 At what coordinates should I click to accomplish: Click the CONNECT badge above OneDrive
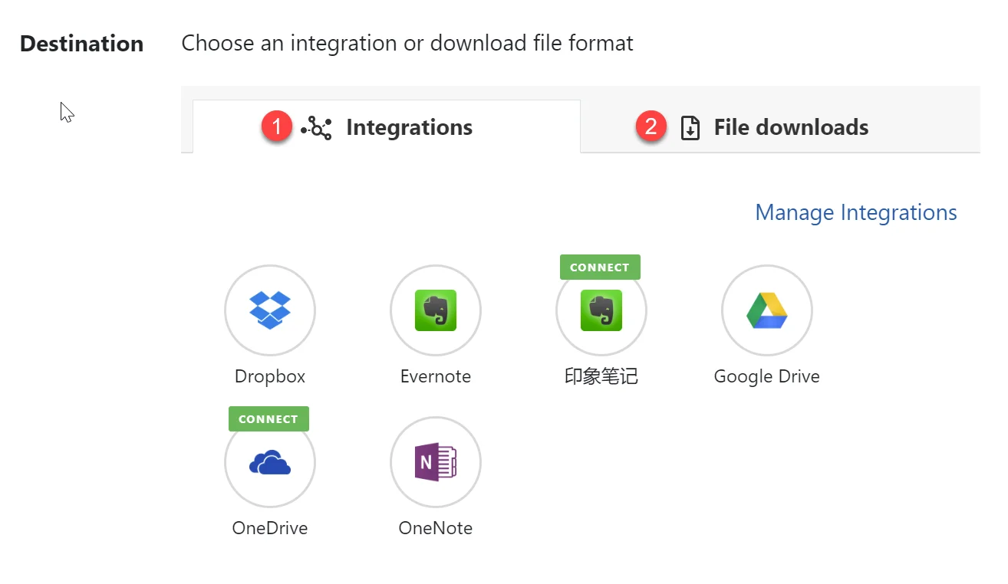pyautogui.click(x=268, y=419)
